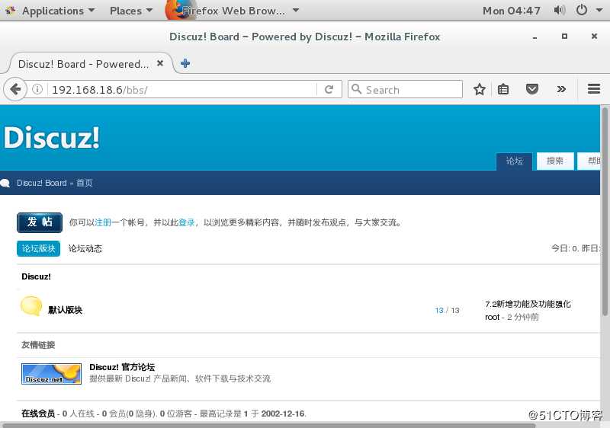This screenshot has width=610, height=428.
Task: Expand system menu arrow beside power icon
Action: tap(599, 11)
